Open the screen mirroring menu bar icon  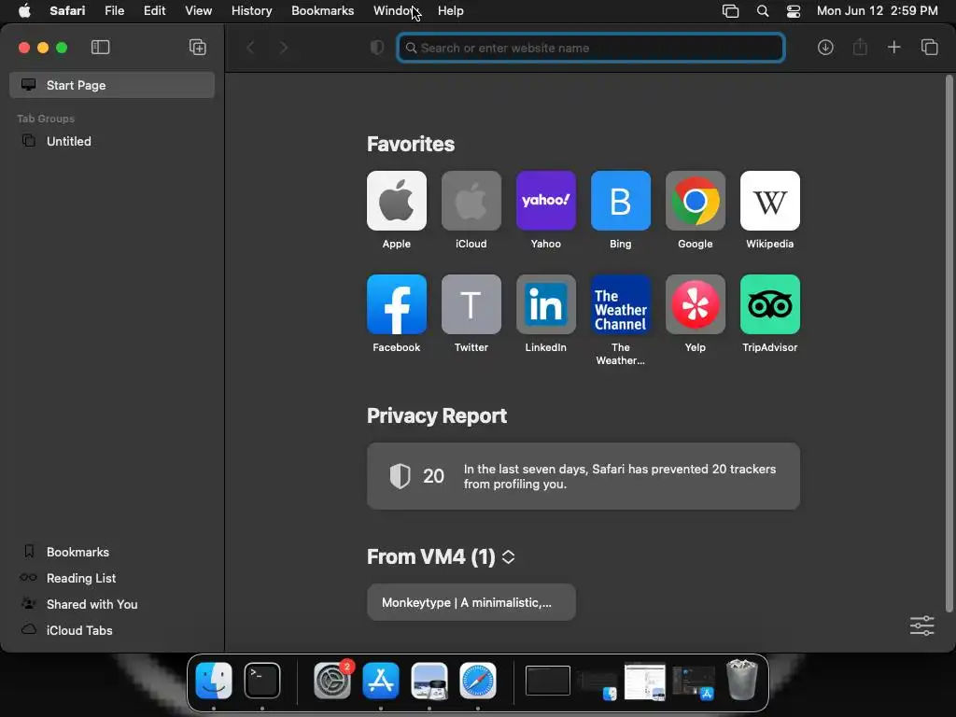click(x=730, y=11)
